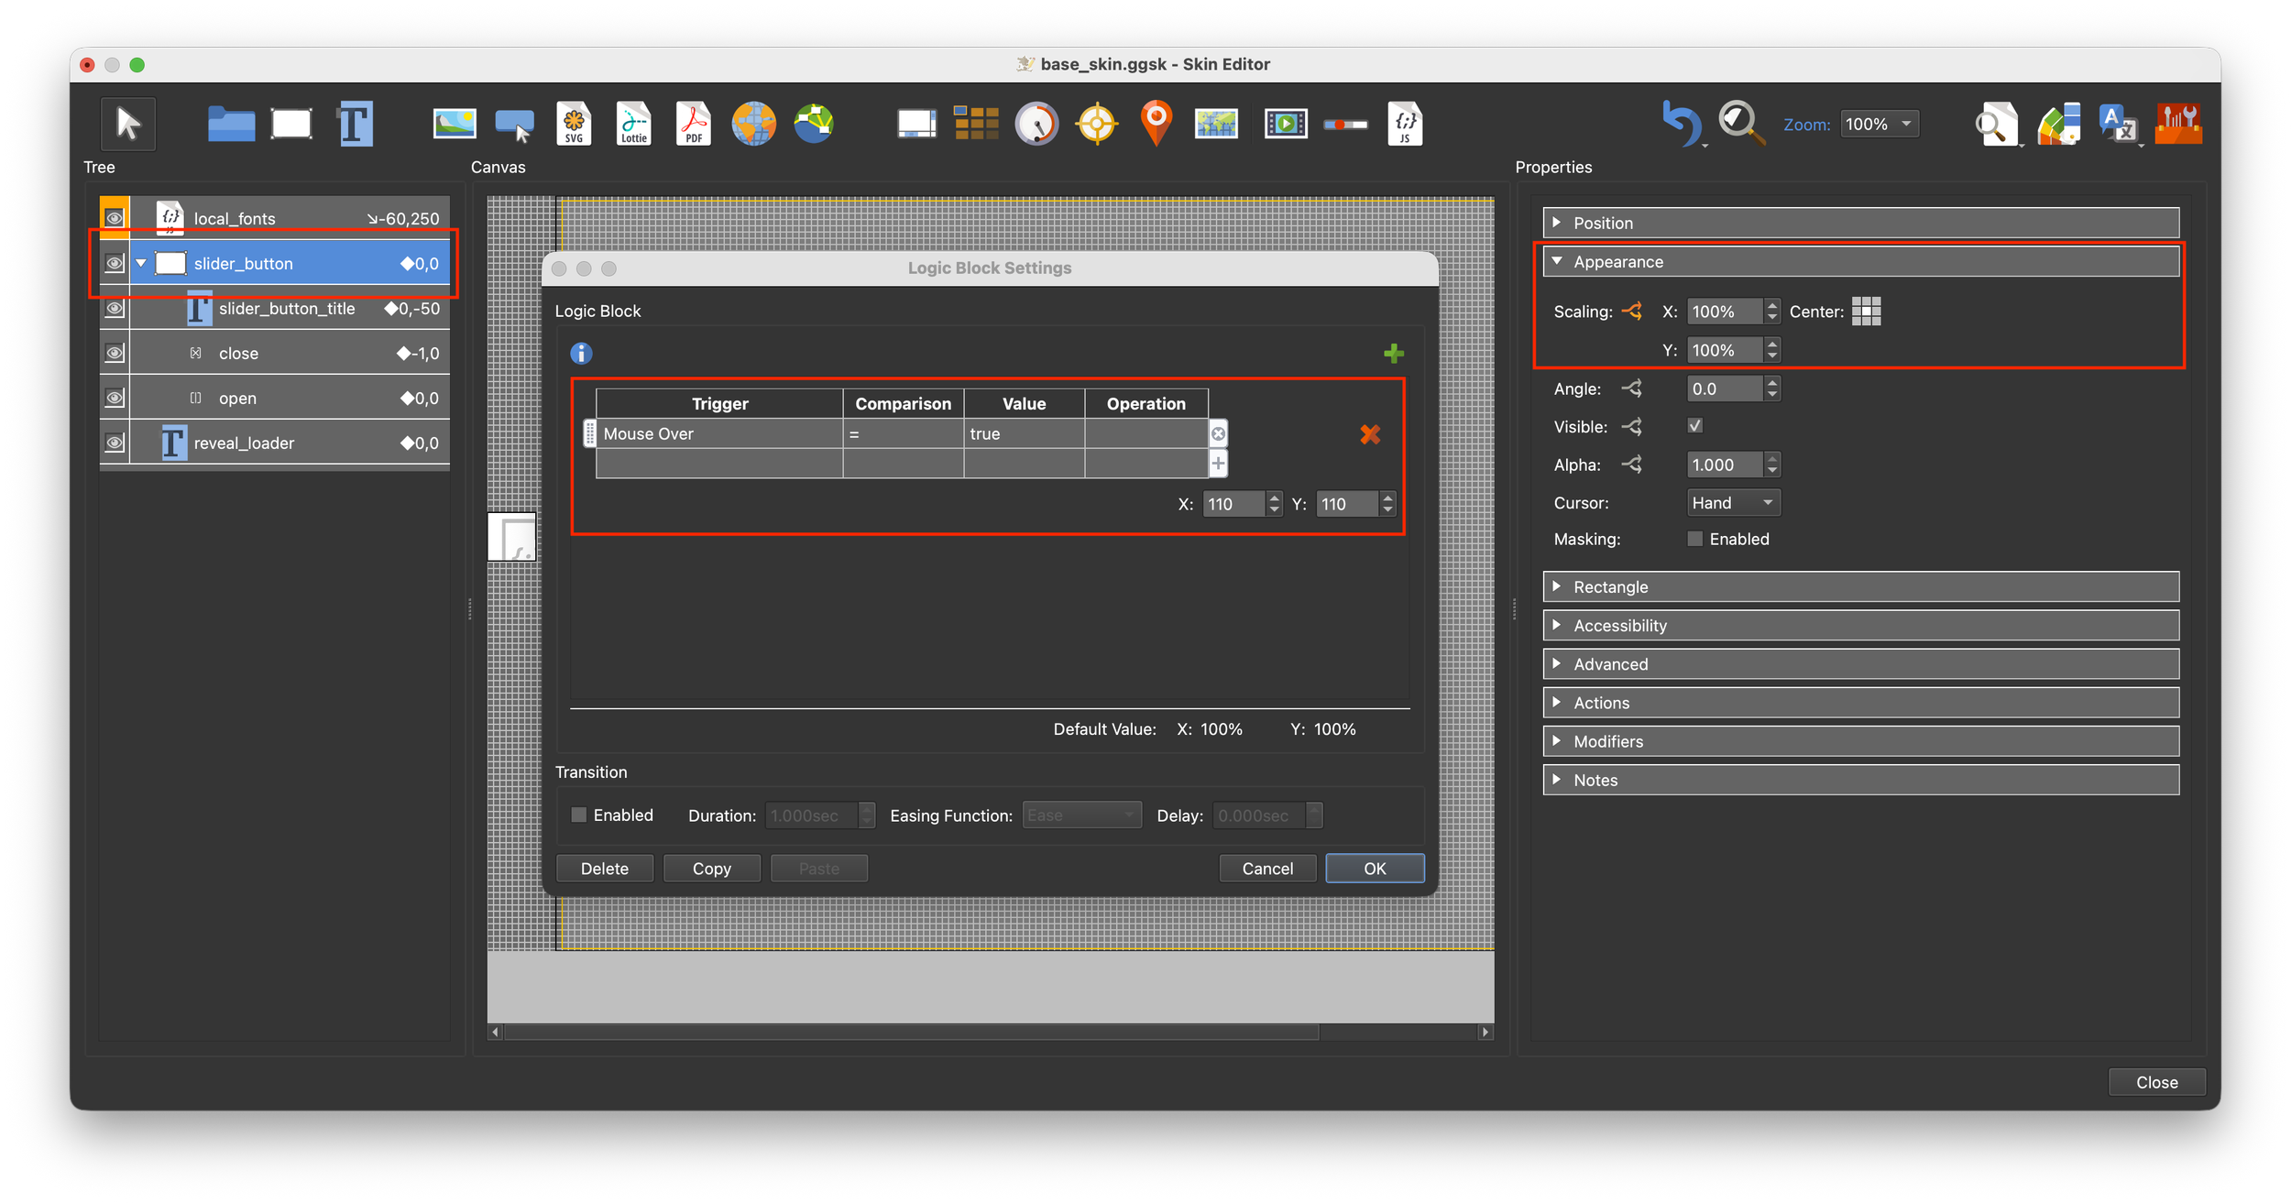The height and width of the screenshot is (1203, 2291).
Task: Select slider_button_title in the tree
Action: coord(287,309)
